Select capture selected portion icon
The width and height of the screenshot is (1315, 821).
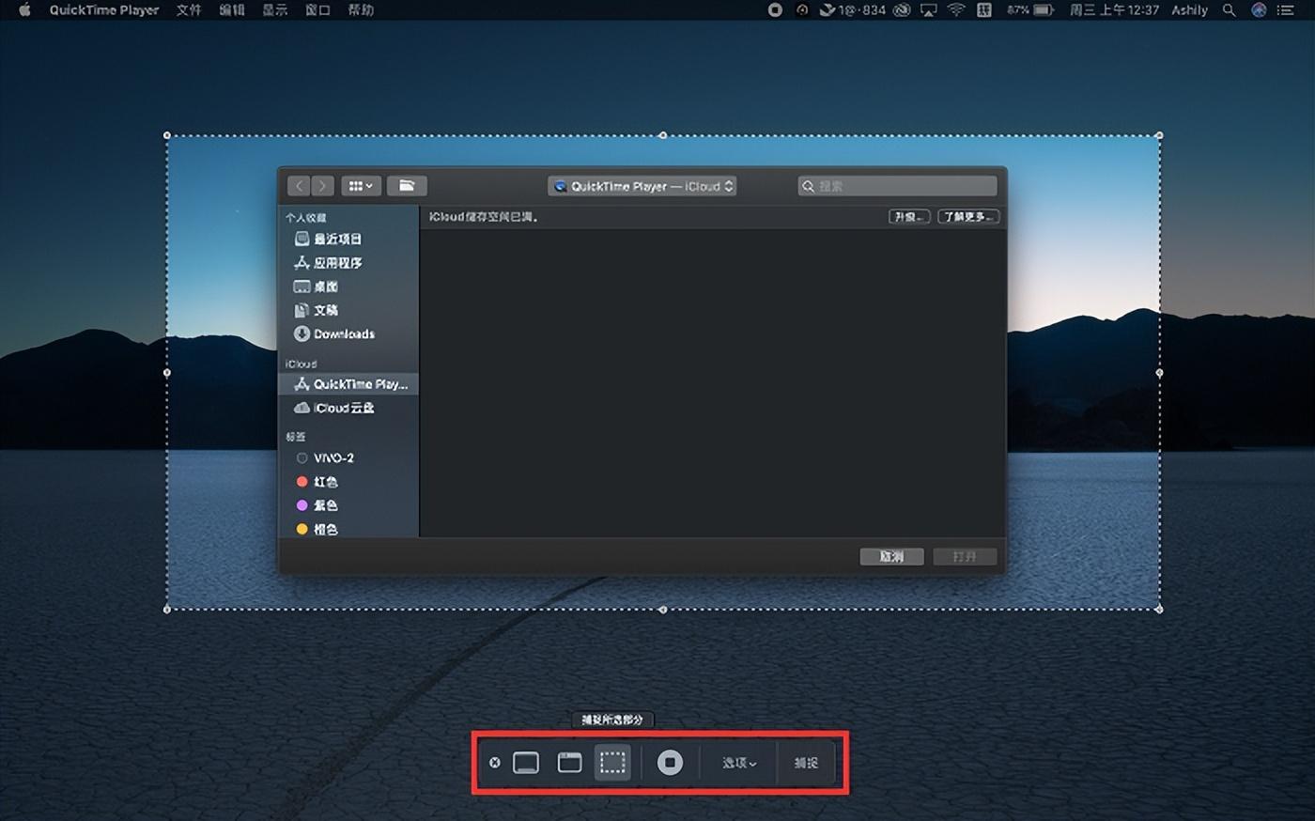612,763
